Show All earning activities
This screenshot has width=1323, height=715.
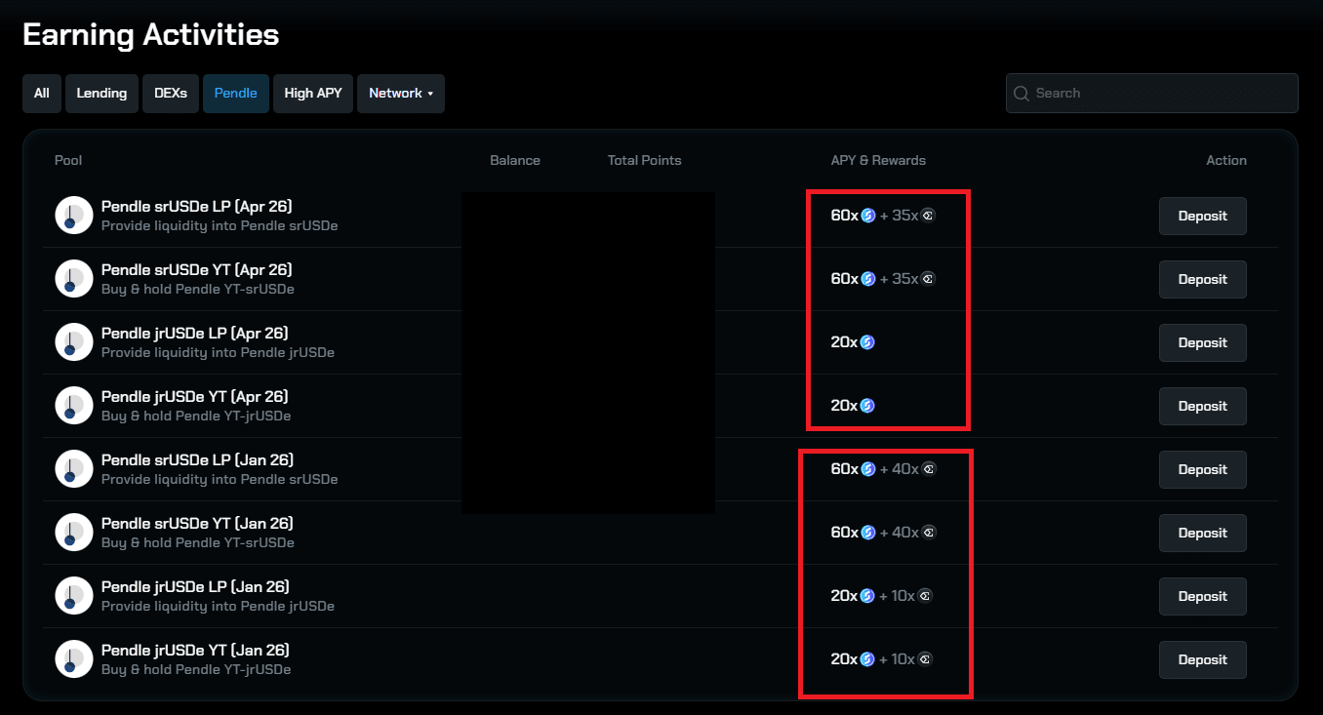point(42,94)
